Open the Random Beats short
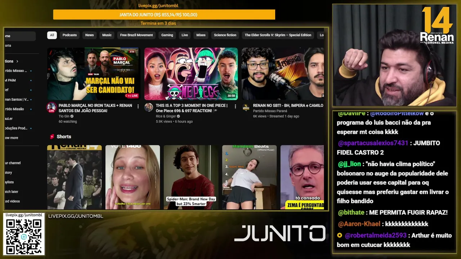Image resolution: width=461 pixels, height=259 pixels. (249, 177)
